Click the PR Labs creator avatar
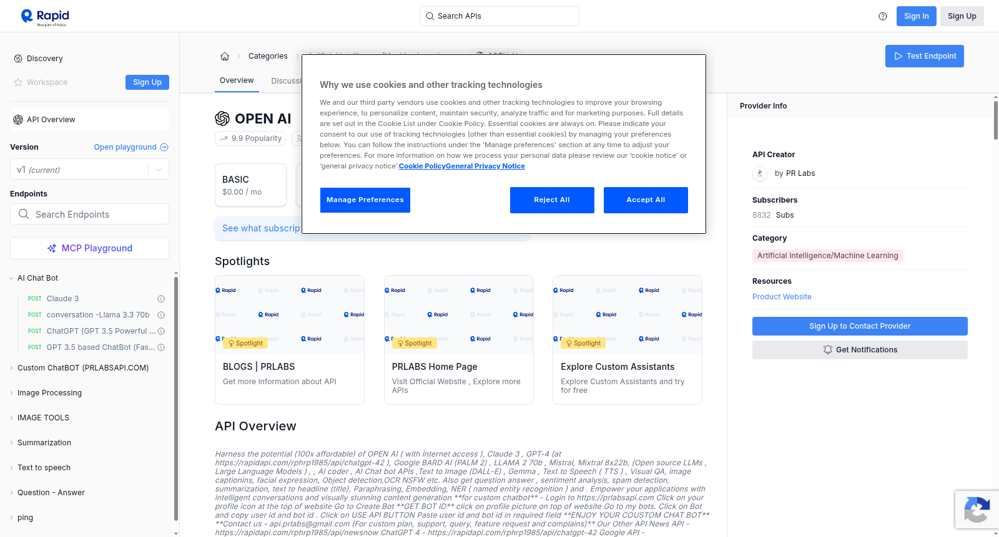This screenshot has height=537, width=999. (760, 173)
